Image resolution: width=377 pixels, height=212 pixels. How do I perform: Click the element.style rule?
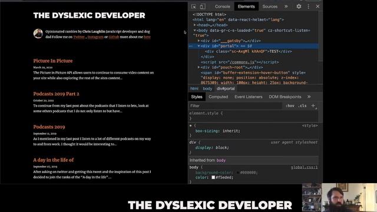206,113
